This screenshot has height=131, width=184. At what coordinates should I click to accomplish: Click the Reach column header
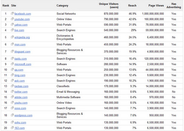pos(132,5)
